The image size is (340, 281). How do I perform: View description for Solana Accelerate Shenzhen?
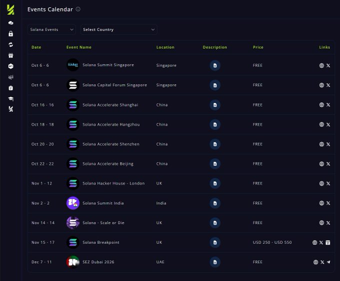click(x=215, y=144)
